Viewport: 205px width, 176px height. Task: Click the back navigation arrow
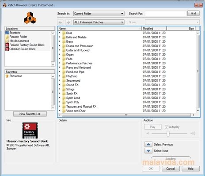pos(60,22)
